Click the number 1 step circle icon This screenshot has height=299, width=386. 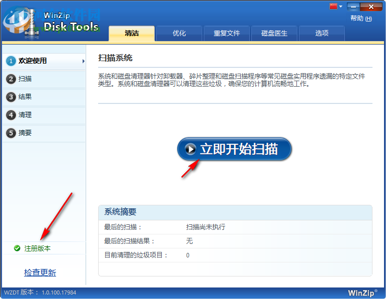coord(11,61)
